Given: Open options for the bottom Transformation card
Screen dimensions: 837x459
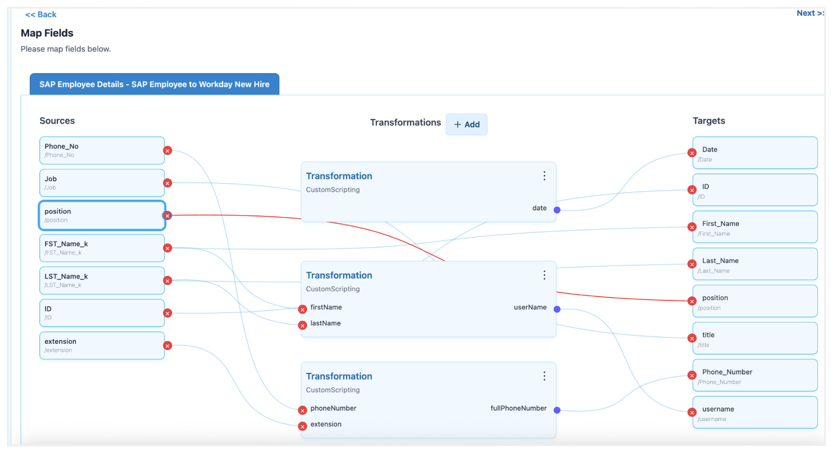Looking at the screenshot, I should [544, 375].
